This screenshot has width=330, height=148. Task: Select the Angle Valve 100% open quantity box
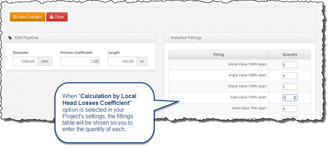[x=290, y=76]
